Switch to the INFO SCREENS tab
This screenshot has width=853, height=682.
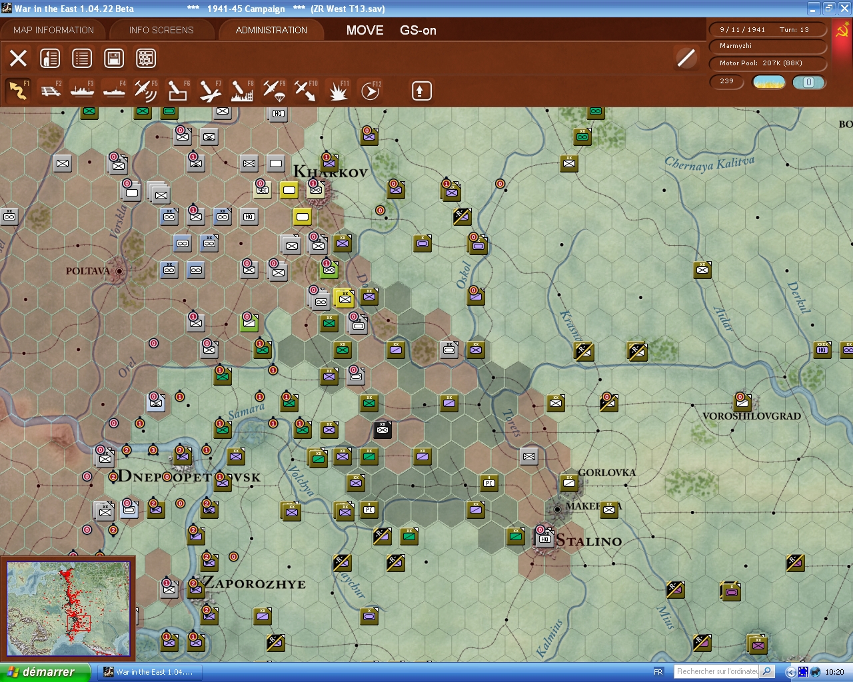click(161, 30)
